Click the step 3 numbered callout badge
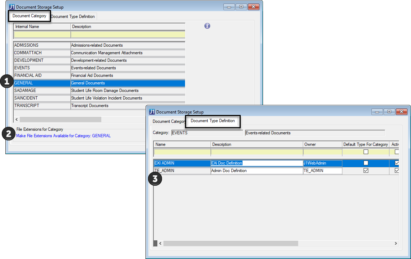411x259 pixels. point(155,179)
